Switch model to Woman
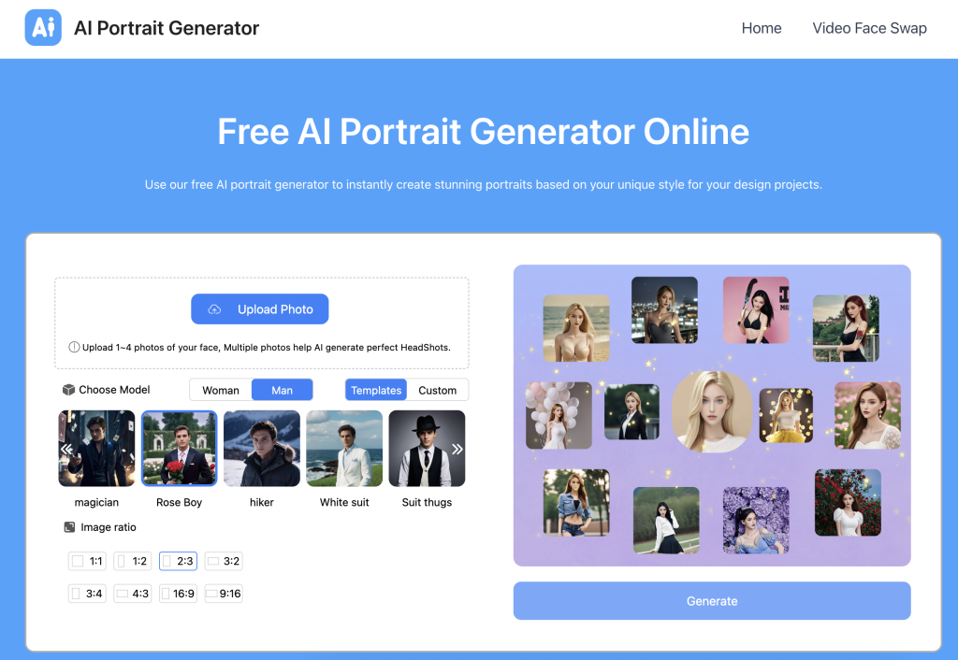Screen dimensions: 958x660 pyautogui.click(x=221, y=390)
